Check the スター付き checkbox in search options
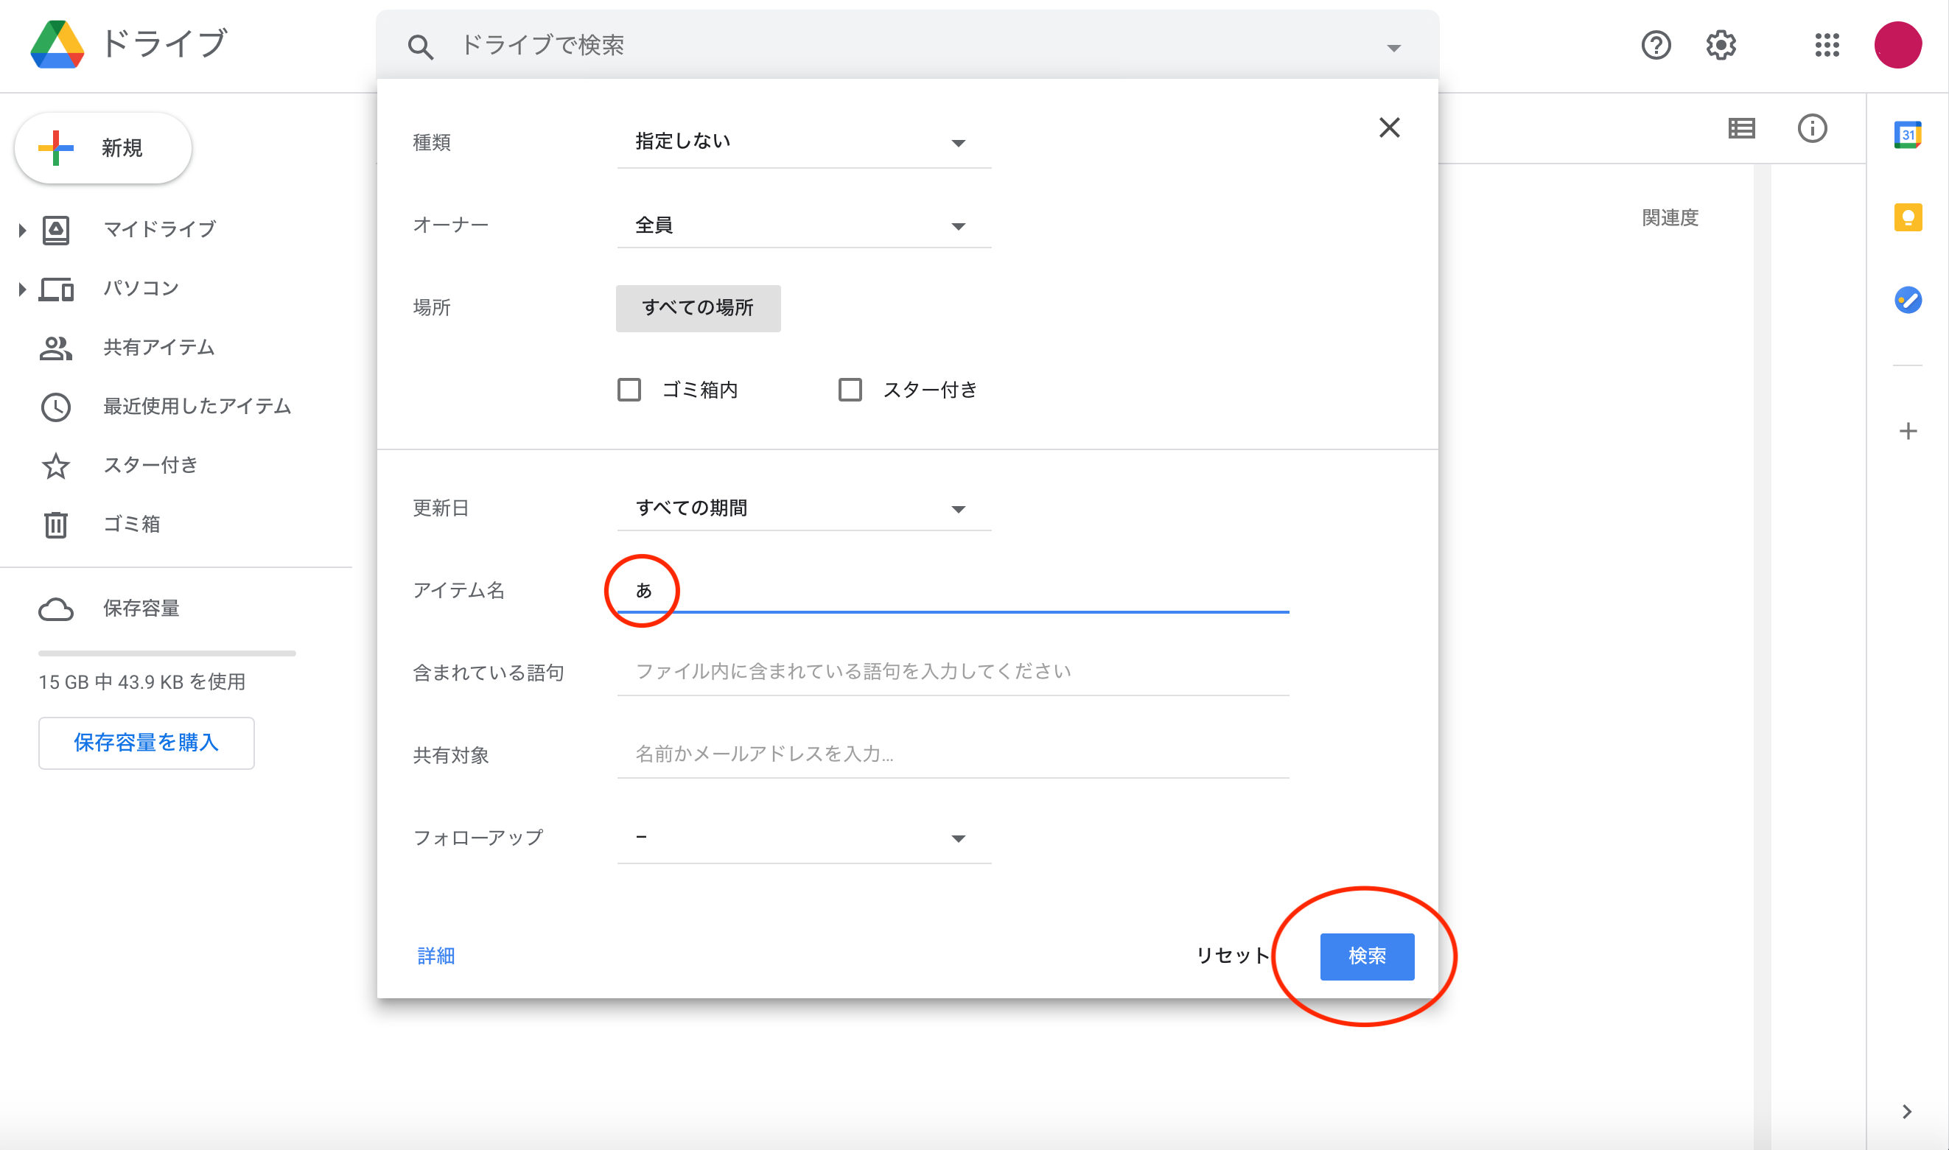Viewport: 1949px width, 1150px height. [x=850, y=389]
